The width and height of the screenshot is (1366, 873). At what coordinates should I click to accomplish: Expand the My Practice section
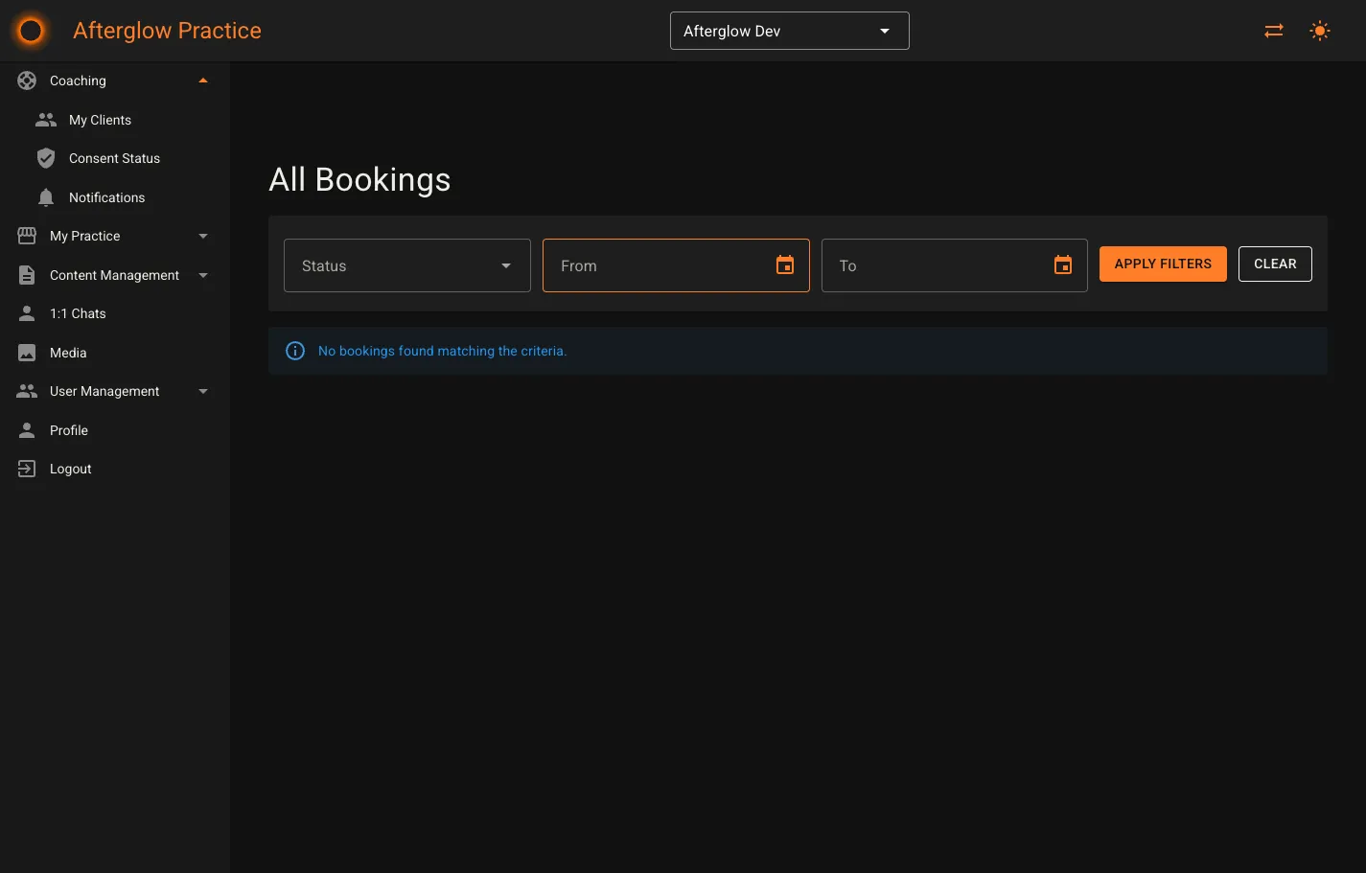pos(202,236)
